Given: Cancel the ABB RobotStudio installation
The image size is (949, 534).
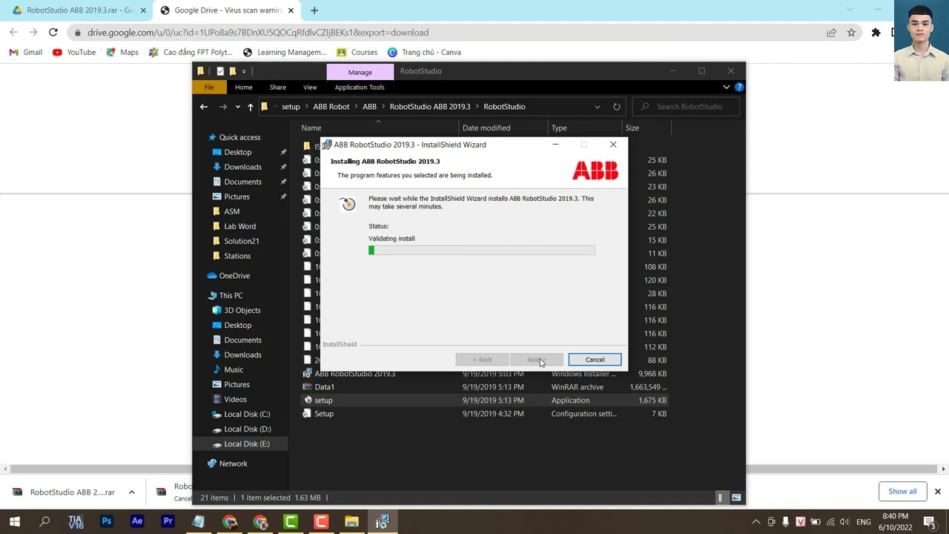Looking at the screenshot, I should (x=595, y=360).
